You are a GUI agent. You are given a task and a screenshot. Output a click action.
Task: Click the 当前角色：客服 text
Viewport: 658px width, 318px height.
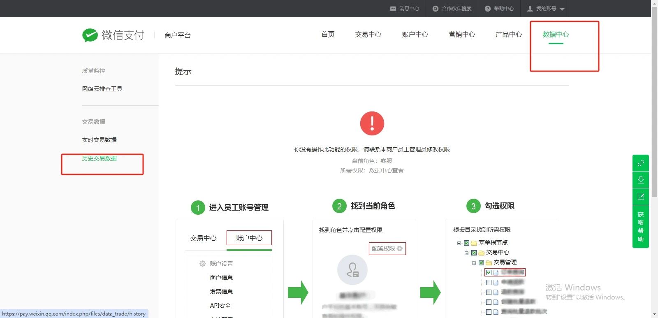click(372, 161)
